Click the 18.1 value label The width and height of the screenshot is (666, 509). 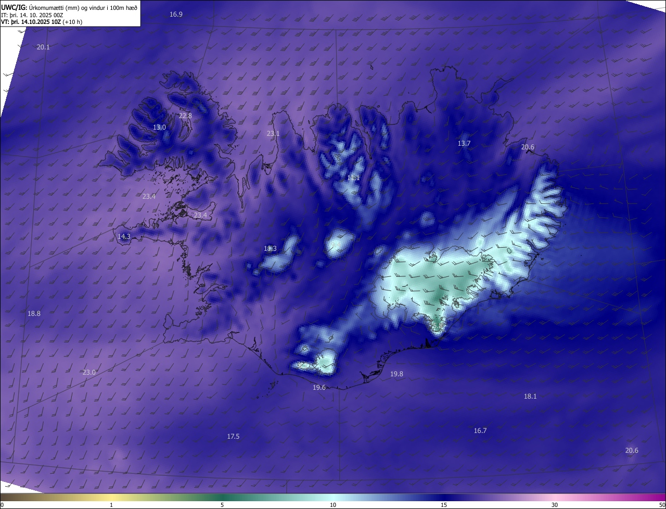[530, 396]
